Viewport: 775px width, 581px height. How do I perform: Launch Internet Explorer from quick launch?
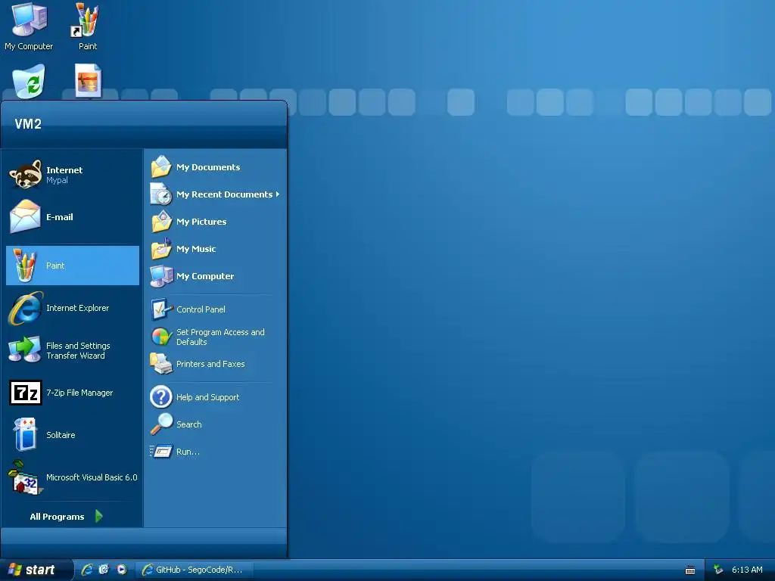(x=87, y=570)
